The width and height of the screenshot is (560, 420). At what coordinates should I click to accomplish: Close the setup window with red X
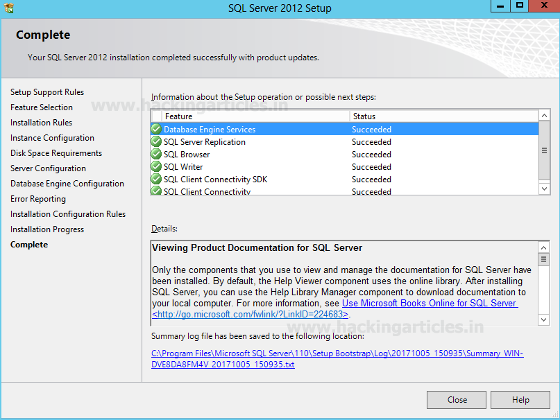coord(544,6)
